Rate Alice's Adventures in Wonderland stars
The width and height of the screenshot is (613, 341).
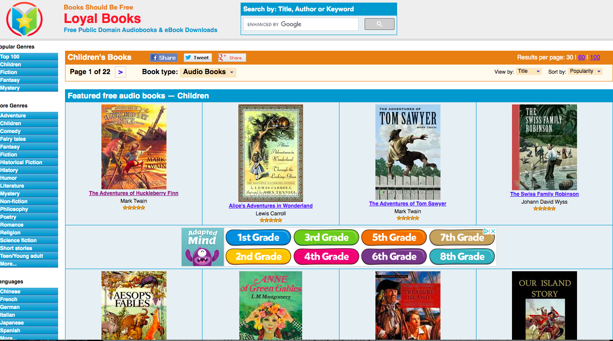(271, 220)
